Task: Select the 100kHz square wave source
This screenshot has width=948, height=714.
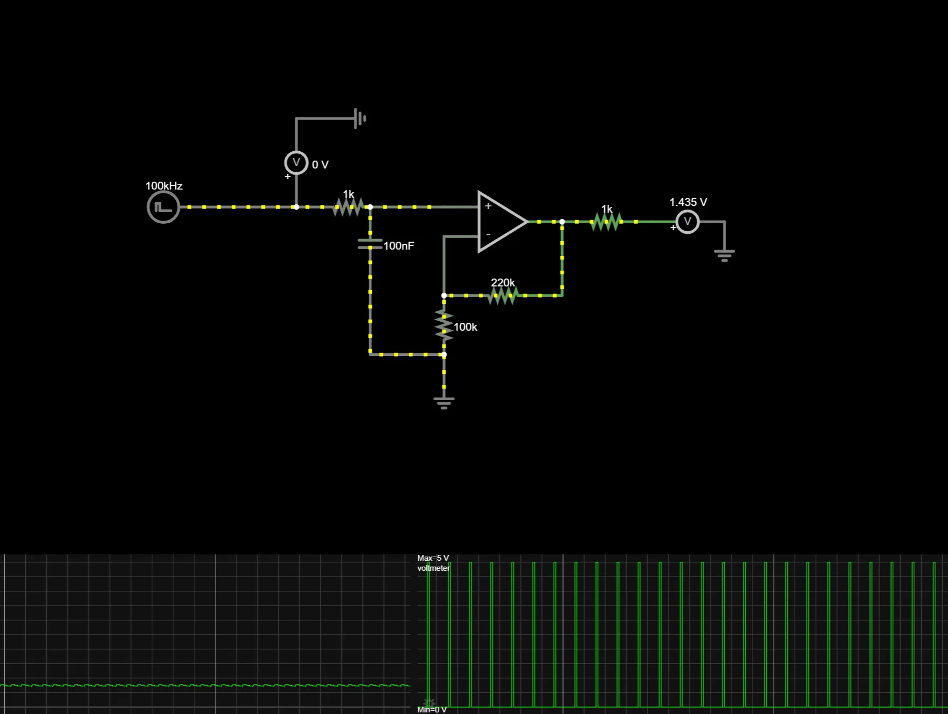Action: 162,207
